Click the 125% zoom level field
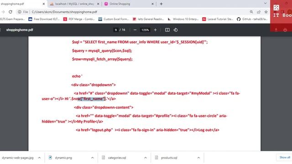This screenshot has width=292, height=164. (x=145, y=30)
